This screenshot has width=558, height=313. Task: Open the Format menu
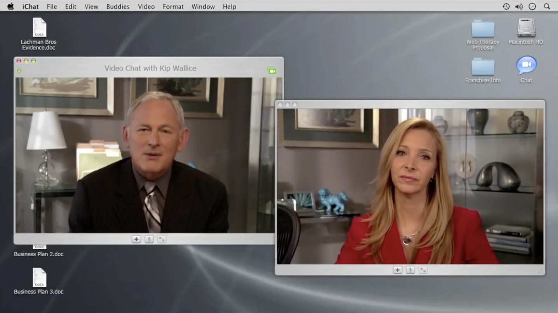(173, 7)
